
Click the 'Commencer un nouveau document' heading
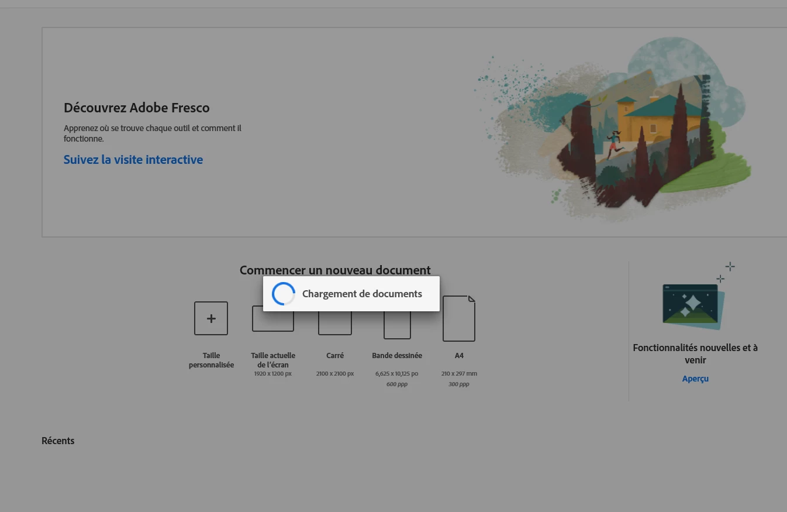(x=335, y=270)
